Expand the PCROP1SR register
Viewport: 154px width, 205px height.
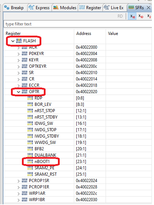click(18, 181)
